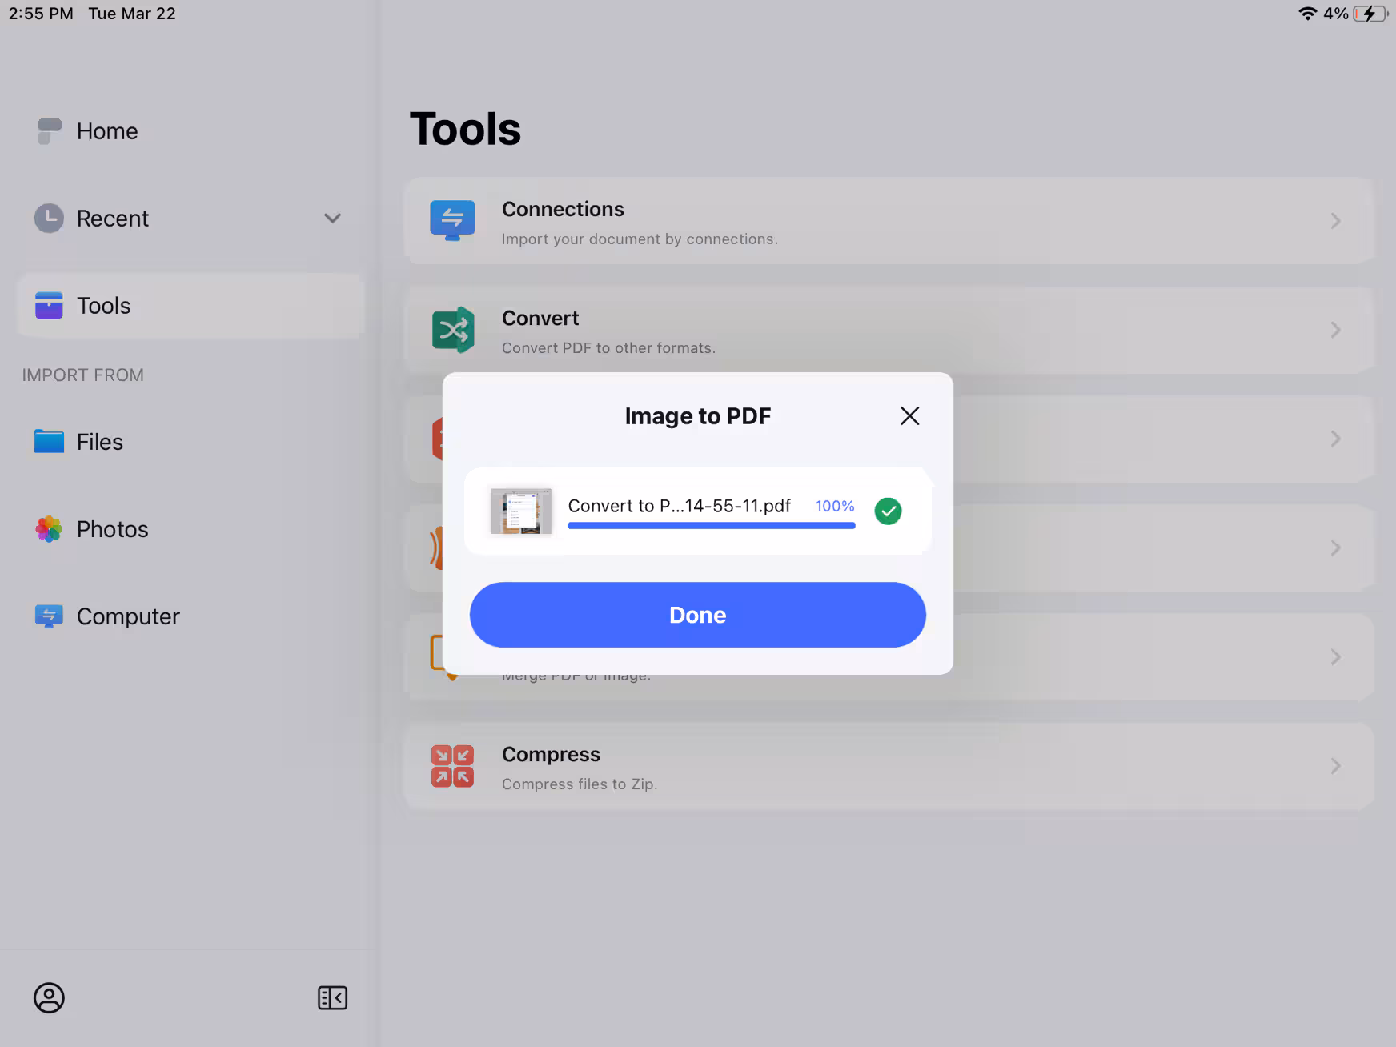Viewport: 1396px width, 1047px height.
Task: Close the Image to PDF dialog
Action: 909,415
